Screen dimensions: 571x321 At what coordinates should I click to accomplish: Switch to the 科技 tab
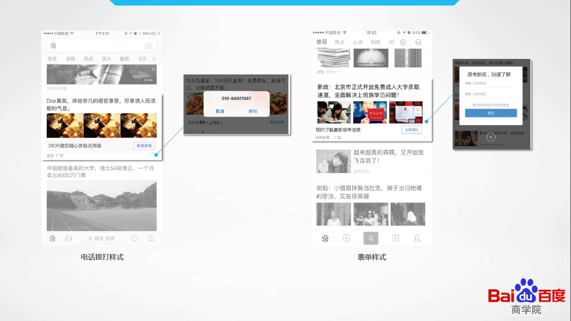tap(376, 42)
